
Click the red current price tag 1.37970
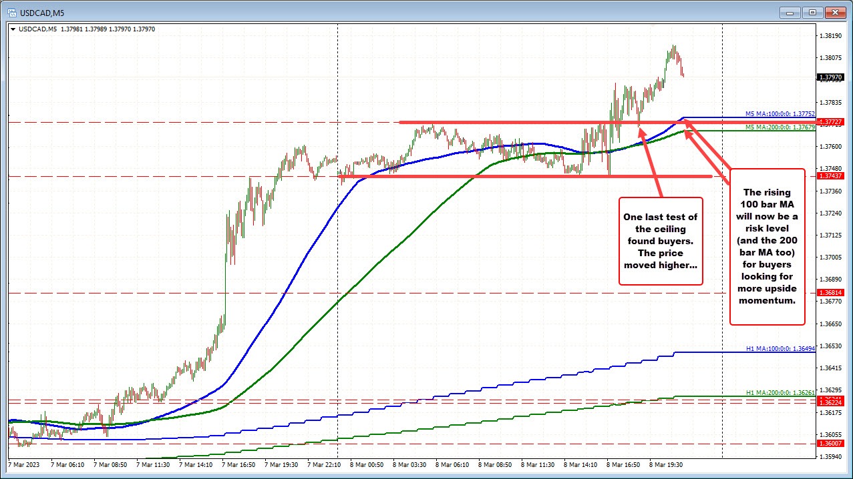[832, 77]
